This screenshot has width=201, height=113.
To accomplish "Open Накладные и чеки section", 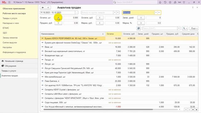I will (x=11, y=23).
